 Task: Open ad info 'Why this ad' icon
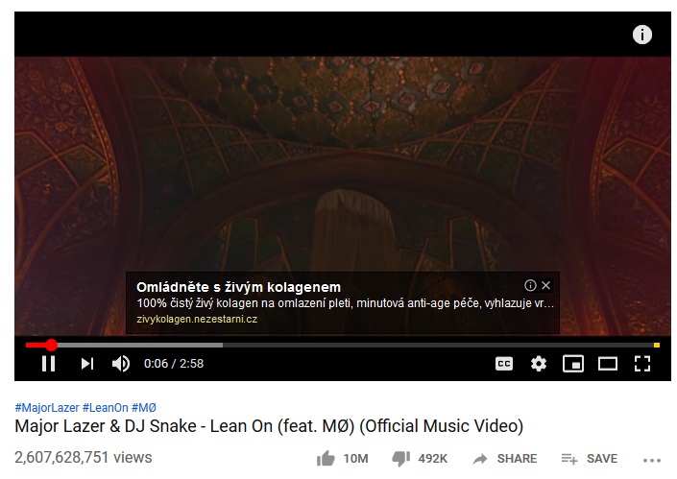(x=530, y=285)
